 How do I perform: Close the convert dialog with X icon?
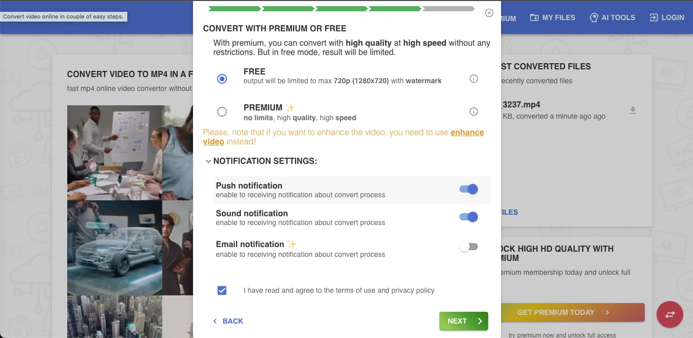coord(489,13)
